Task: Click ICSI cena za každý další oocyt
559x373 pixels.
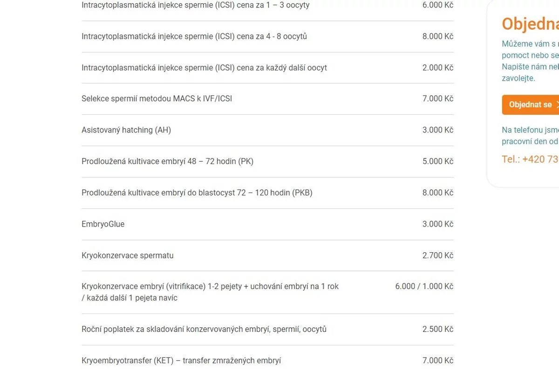Action: pos(204,68)
